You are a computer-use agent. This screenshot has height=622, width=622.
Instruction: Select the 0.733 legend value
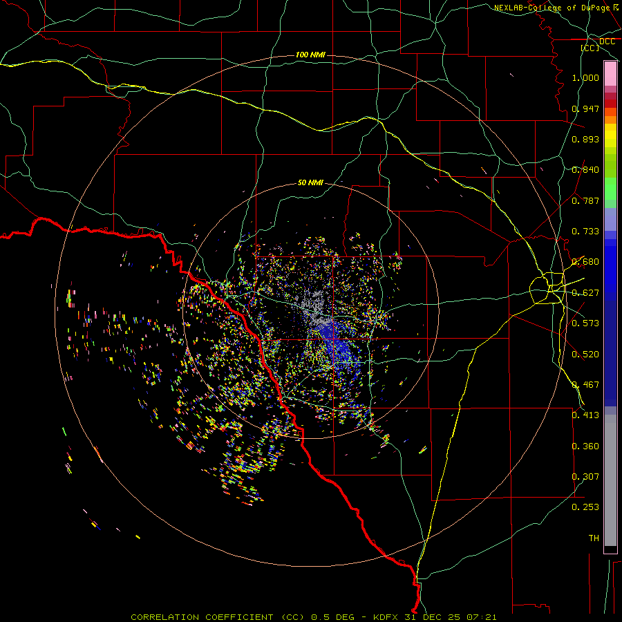coord(585,232)
